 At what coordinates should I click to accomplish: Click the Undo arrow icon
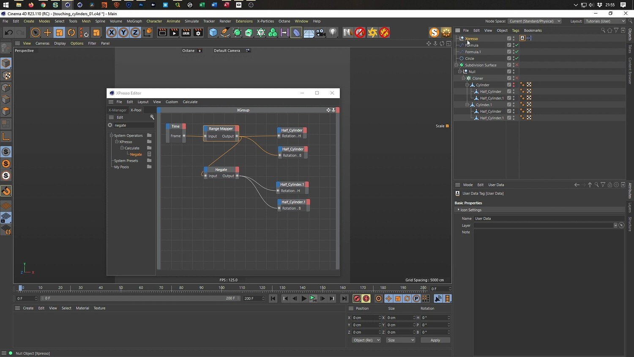pos(8,33)
